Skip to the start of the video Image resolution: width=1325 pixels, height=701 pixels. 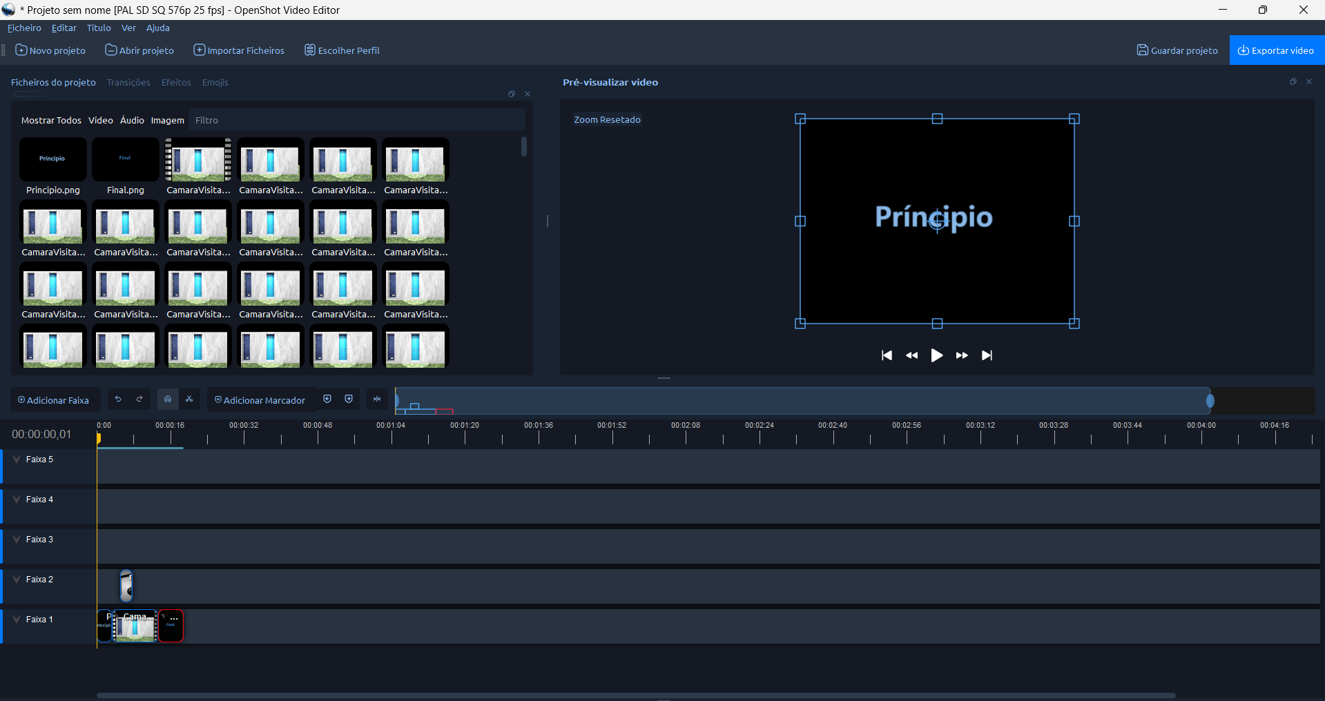[887, 355]
